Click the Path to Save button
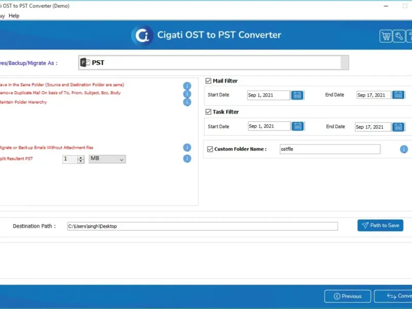 (x=380, y=226)
